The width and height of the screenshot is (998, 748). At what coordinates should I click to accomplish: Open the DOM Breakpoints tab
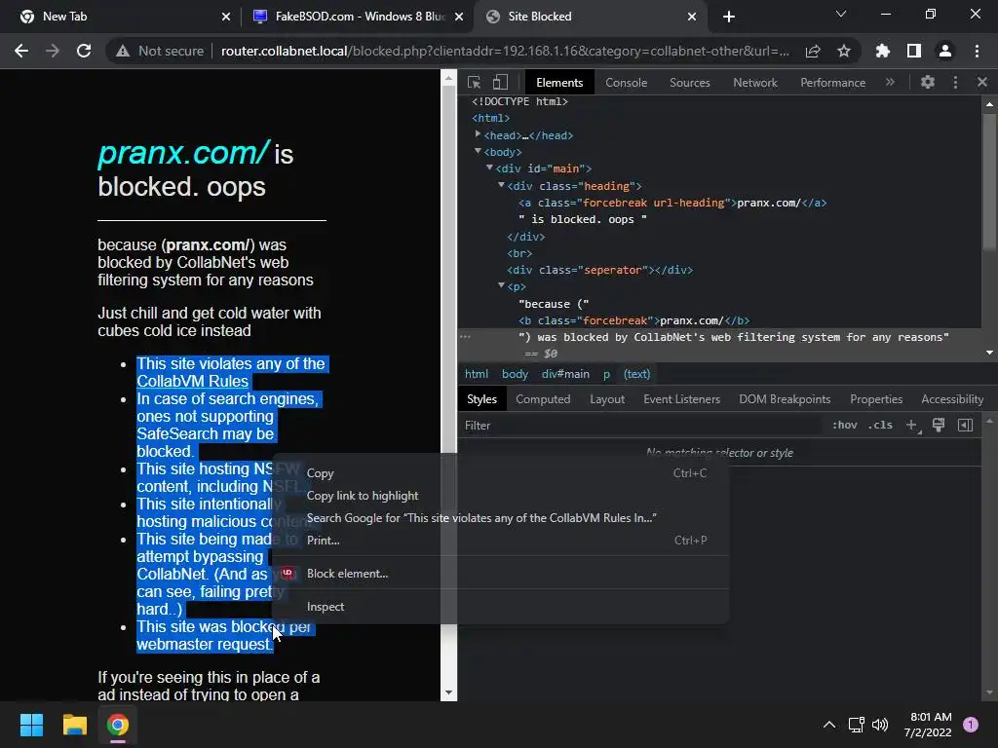pyautogui.click(x=785, y=399)
